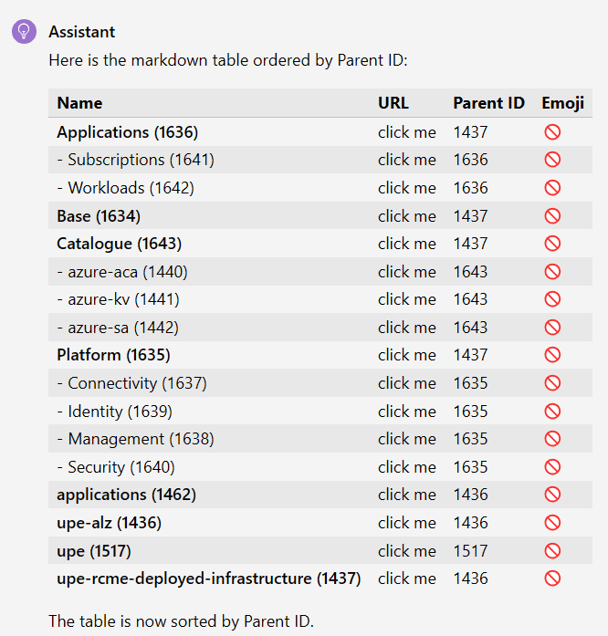Open 'click me' link for upe-rcme-deployed-infrastructure (1437)
This screenshot has height=636, width=608.
point(406,579)
